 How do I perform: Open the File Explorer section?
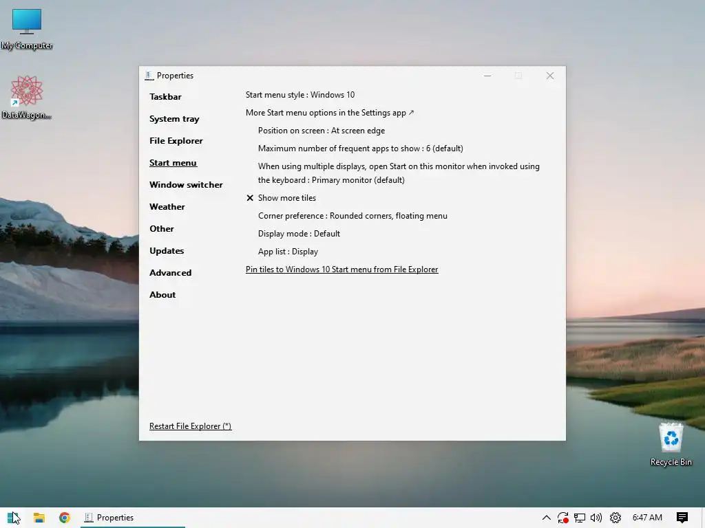(x=176, y=140)
